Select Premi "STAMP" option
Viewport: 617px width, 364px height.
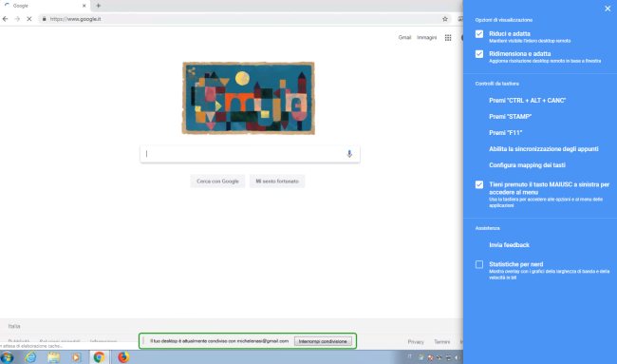pos(511,117)
